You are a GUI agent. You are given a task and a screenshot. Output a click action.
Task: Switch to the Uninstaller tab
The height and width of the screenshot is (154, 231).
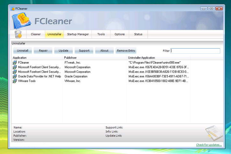tap(54, 34)
